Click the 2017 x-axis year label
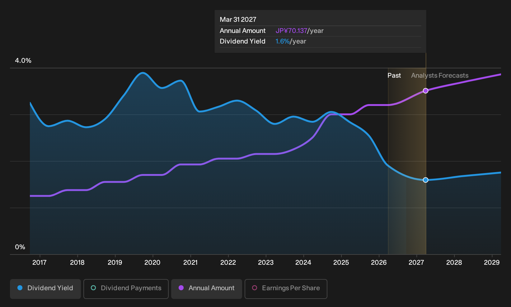 (x=40, y=263)
